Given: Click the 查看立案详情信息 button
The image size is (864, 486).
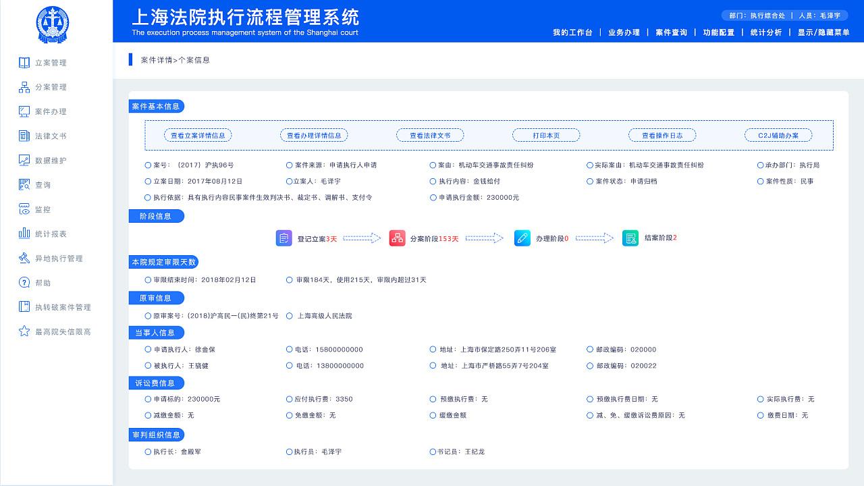Looking at the screenshot, I should pyautogui.click(x=198, y=136).
